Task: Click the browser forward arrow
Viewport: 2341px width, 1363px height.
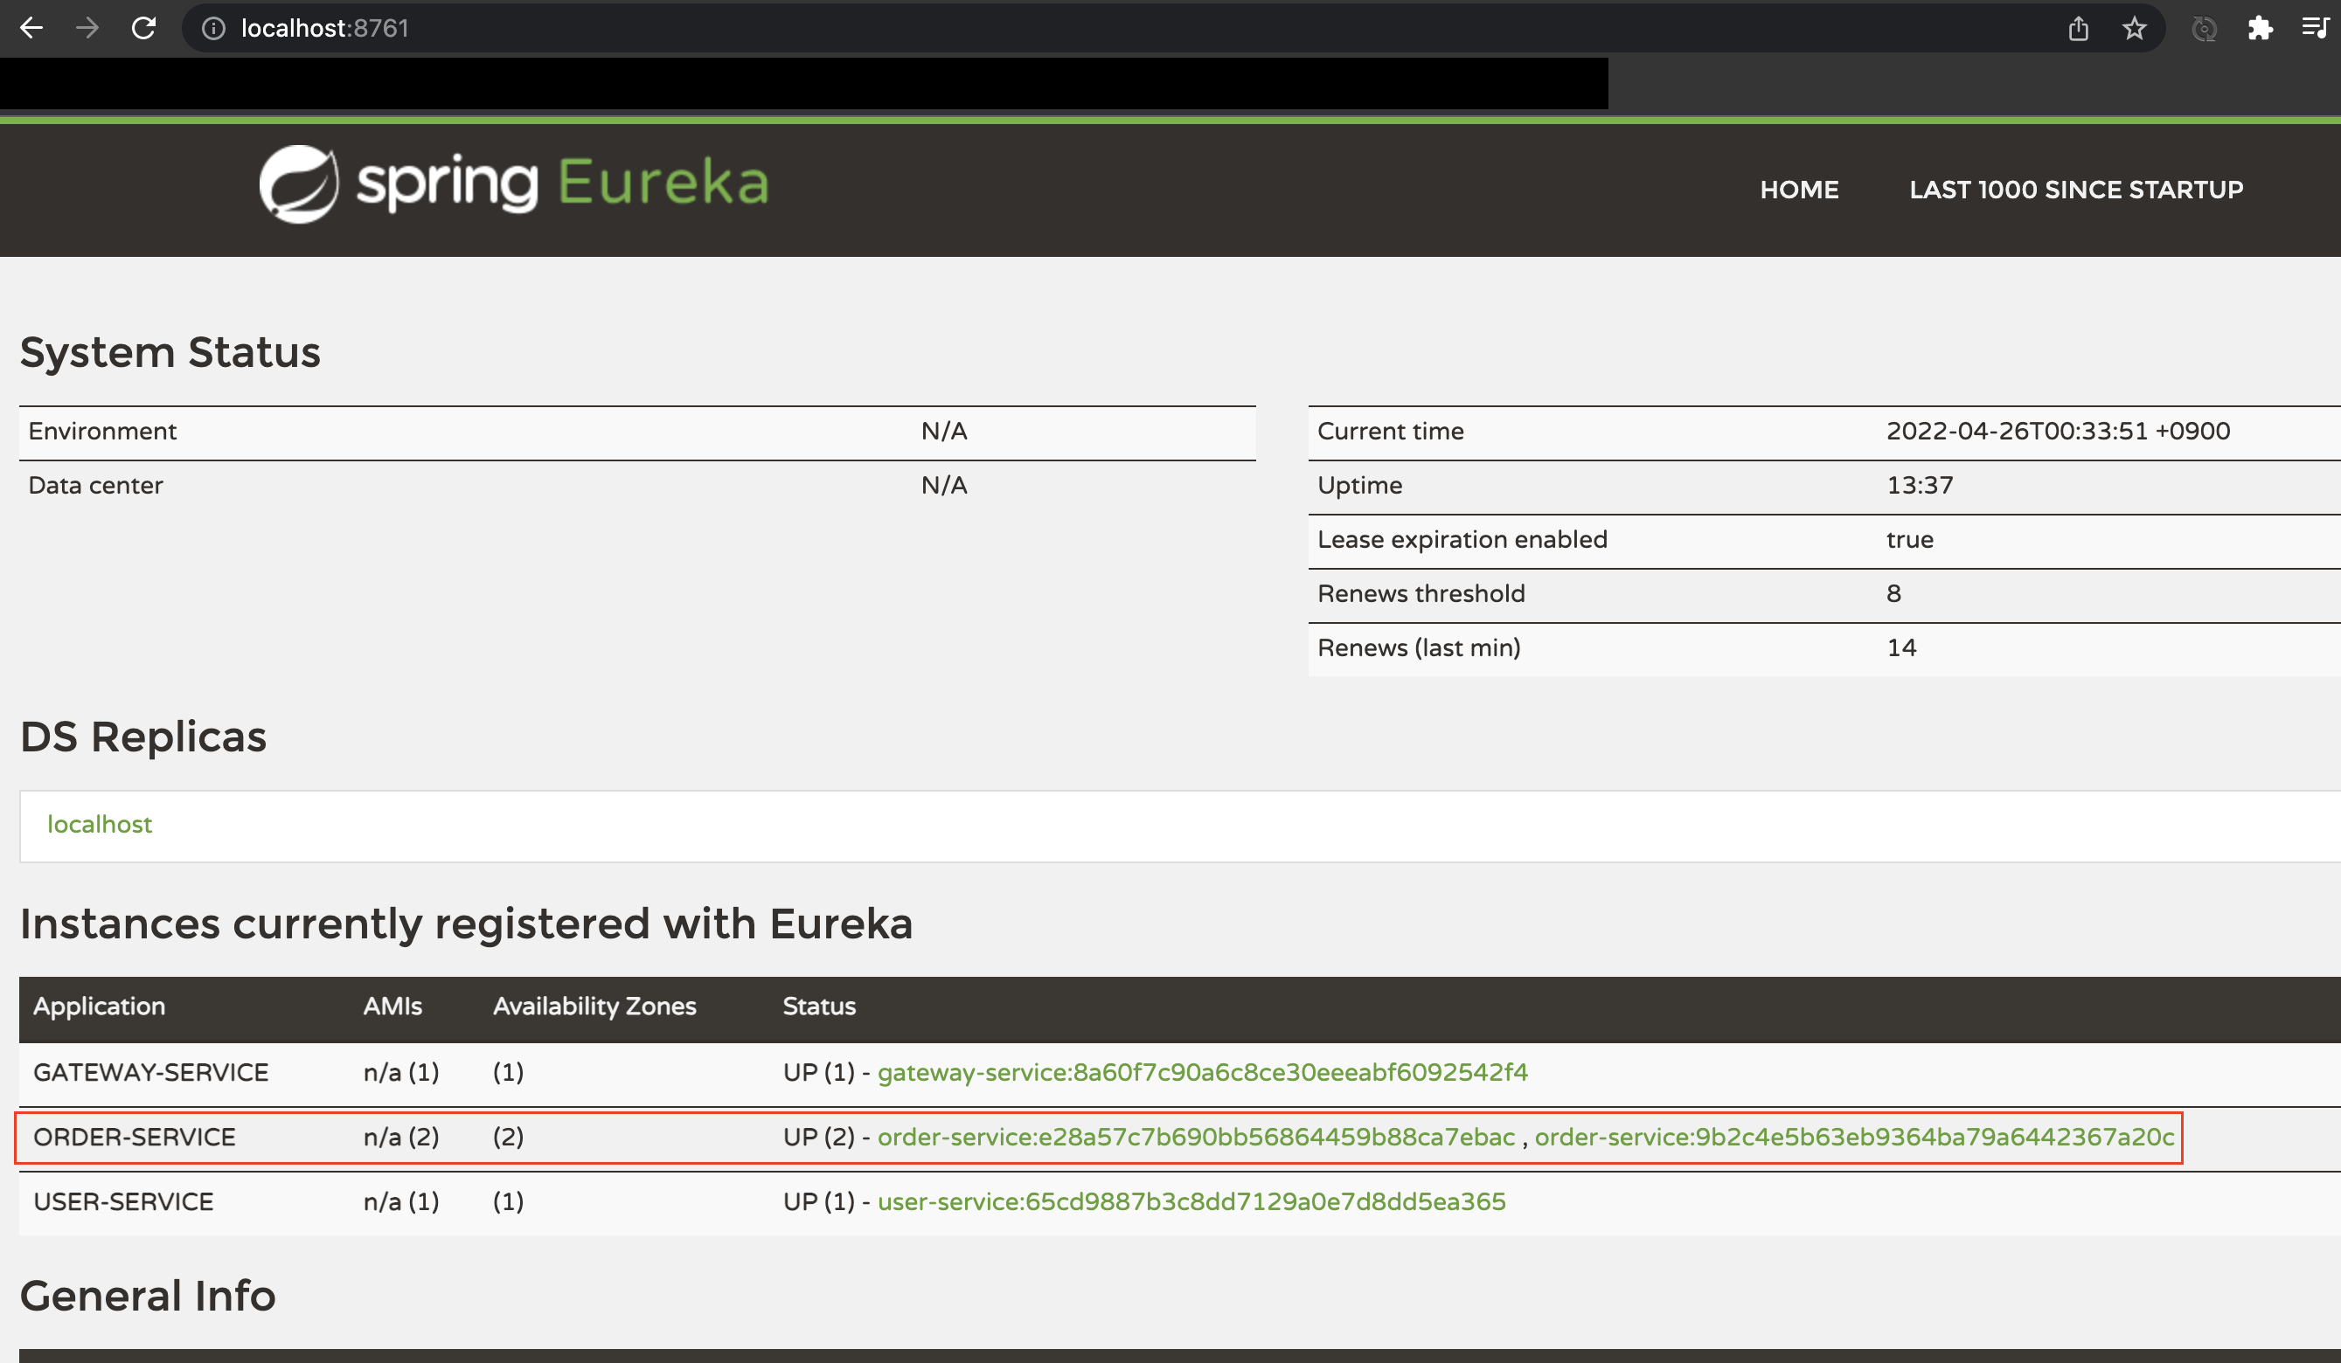Action: [87, 29]
